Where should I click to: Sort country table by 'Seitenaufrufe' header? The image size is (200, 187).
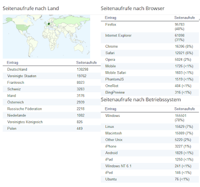coord(86,63)
